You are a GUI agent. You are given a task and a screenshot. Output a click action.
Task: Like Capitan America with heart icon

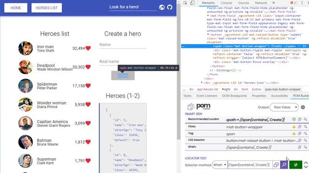88,123
